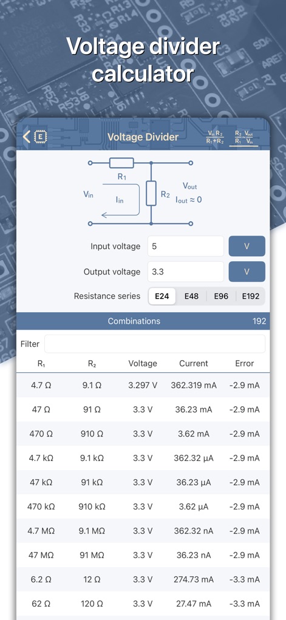Screen dimensions: 286x620
Task: Sort by the R₂ column header
Action: pyautogui.click(x=92, y=364)
